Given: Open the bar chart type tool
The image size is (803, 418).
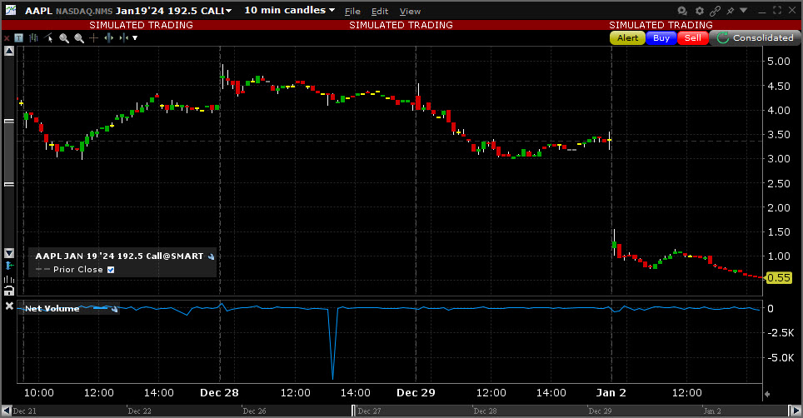Looking at the screenshot, I should (34, 37).
